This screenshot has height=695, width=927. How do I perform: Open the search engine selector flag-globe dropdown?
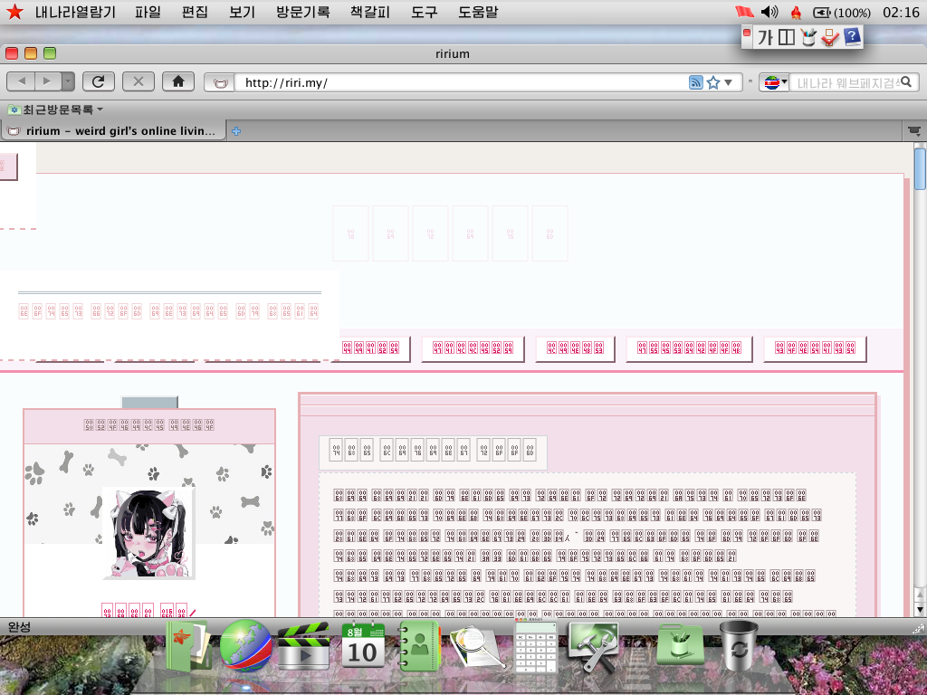[775, 82]
